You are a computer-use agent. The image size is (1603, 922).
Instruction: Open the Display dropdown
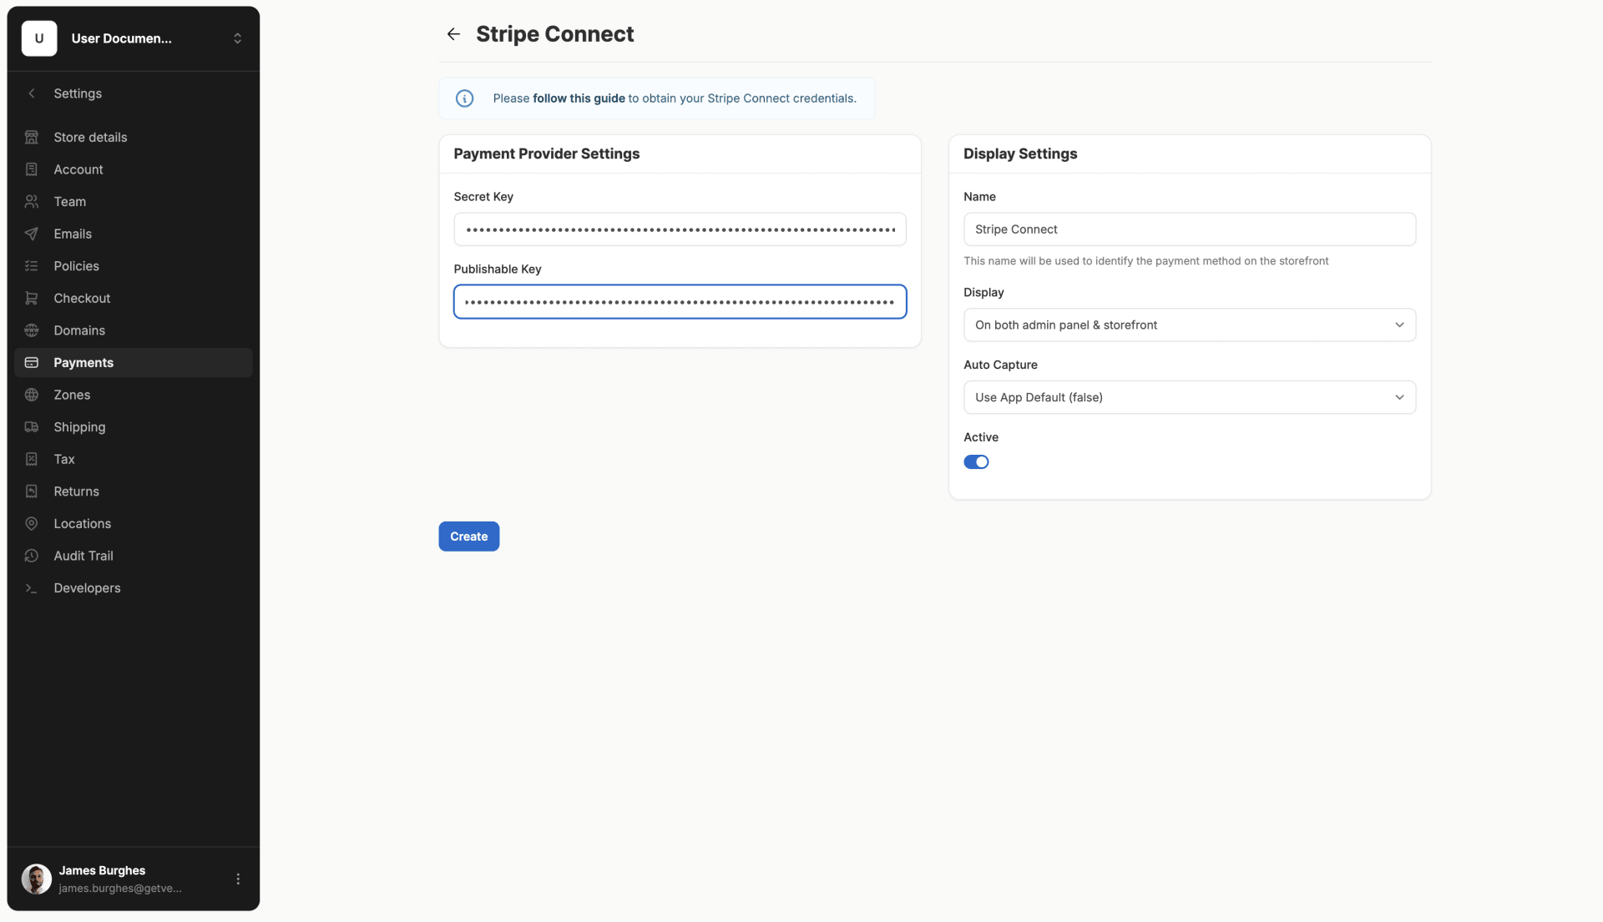tap(1190, 325)
